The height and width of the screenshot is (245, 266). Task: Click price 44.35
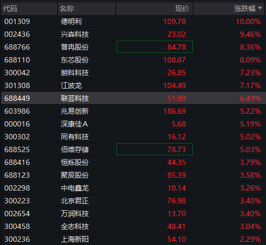(x=177, y=162)
